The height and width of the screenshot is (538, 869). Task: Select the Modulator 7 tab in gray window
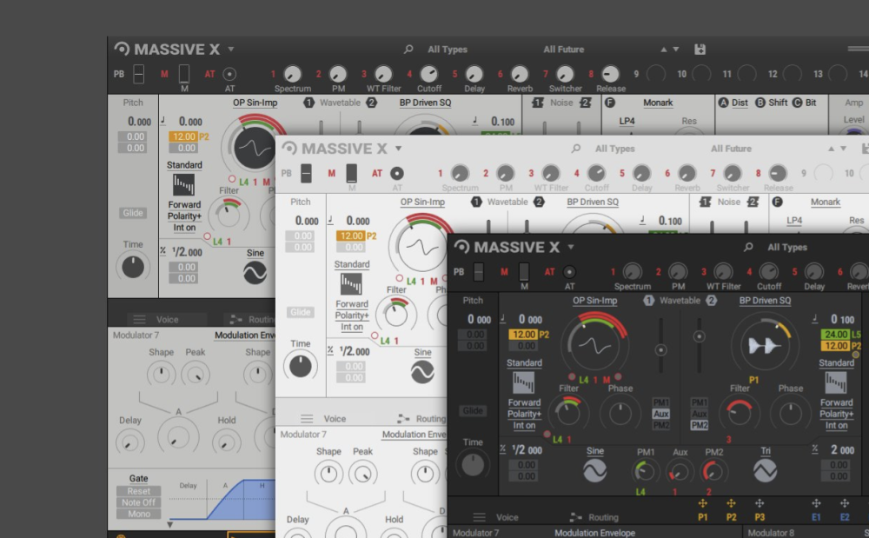click(x=136, y=335)
